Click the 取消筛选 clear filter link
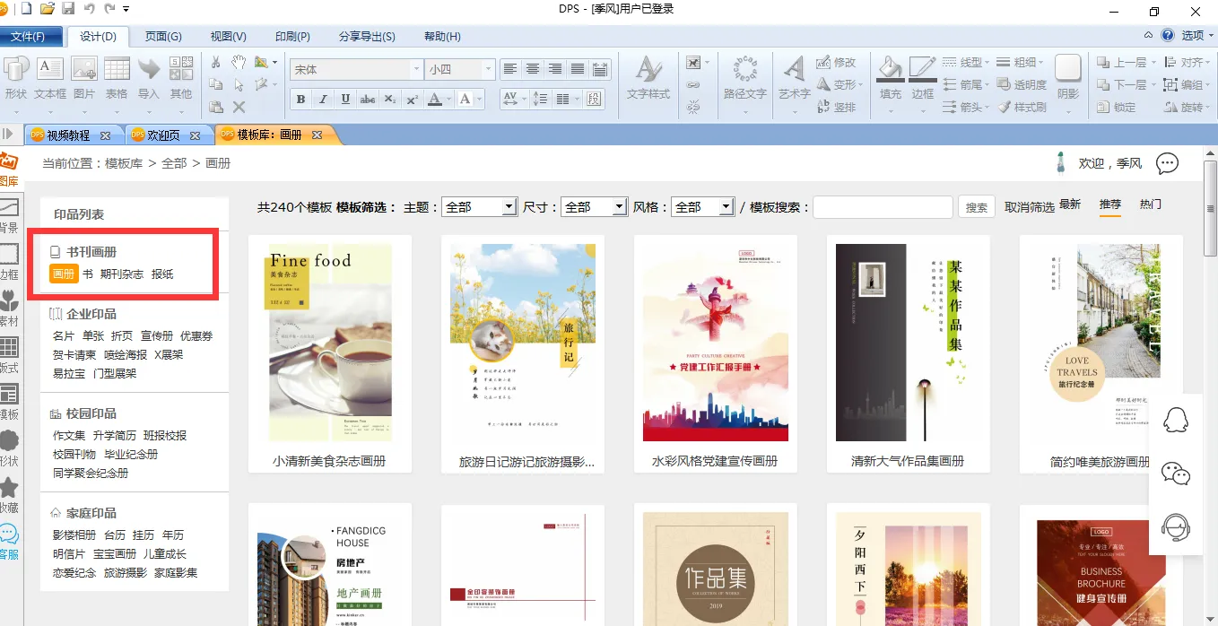 (x=1029, y=207)
